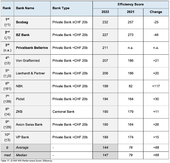The image size is (170, 163).
Task: Select the Change column header
Action: click(156, 12)
